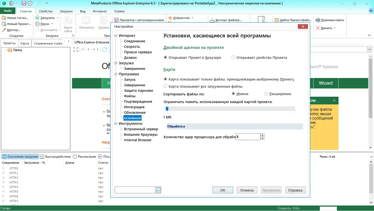
Task: Select 'Открывает Проект в браузере' radio button
Action: pos(165,58)
